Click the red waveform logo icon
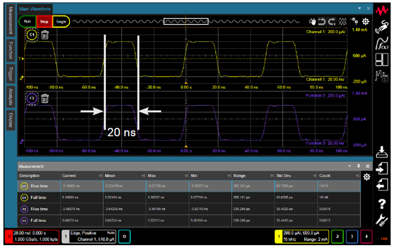This screenshot has height=248, width=394. coord(382,10)
